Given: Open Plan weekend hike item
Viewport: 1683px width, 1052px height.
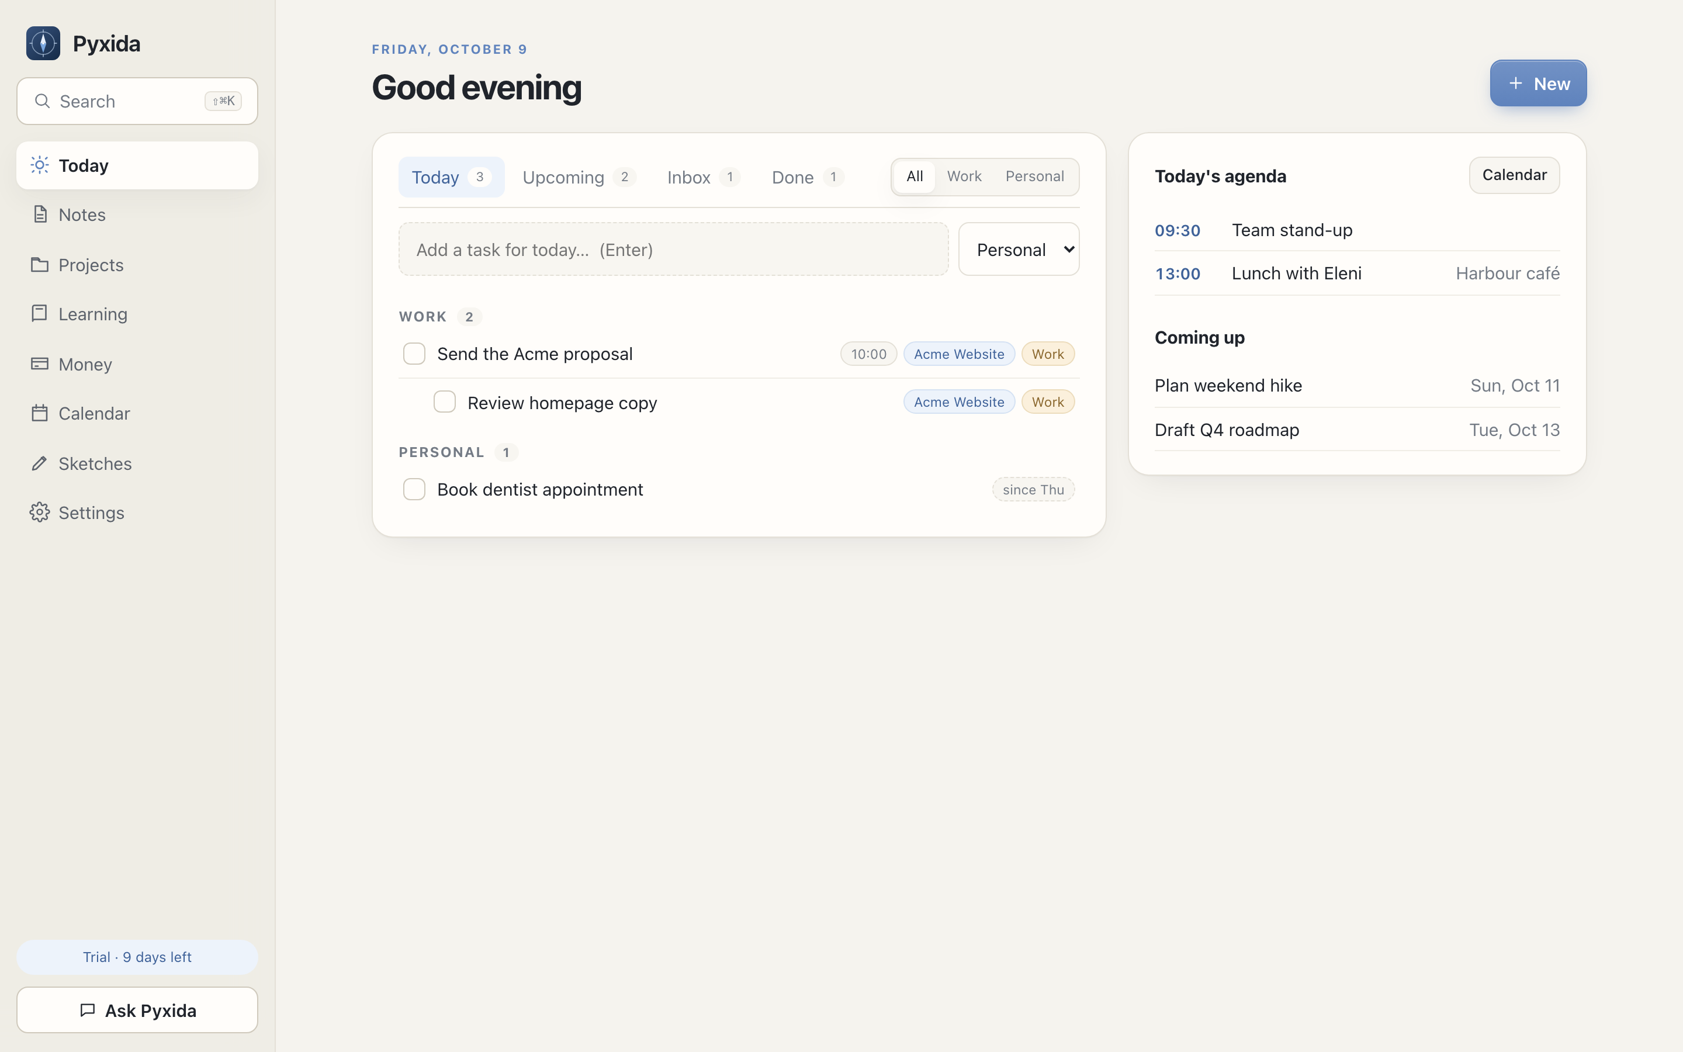Looking at the screenshot, I should coord(1357,386).
